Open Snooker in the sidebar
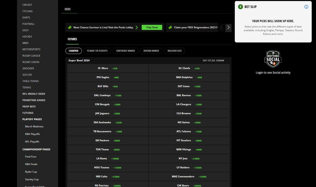 [28, 68]
